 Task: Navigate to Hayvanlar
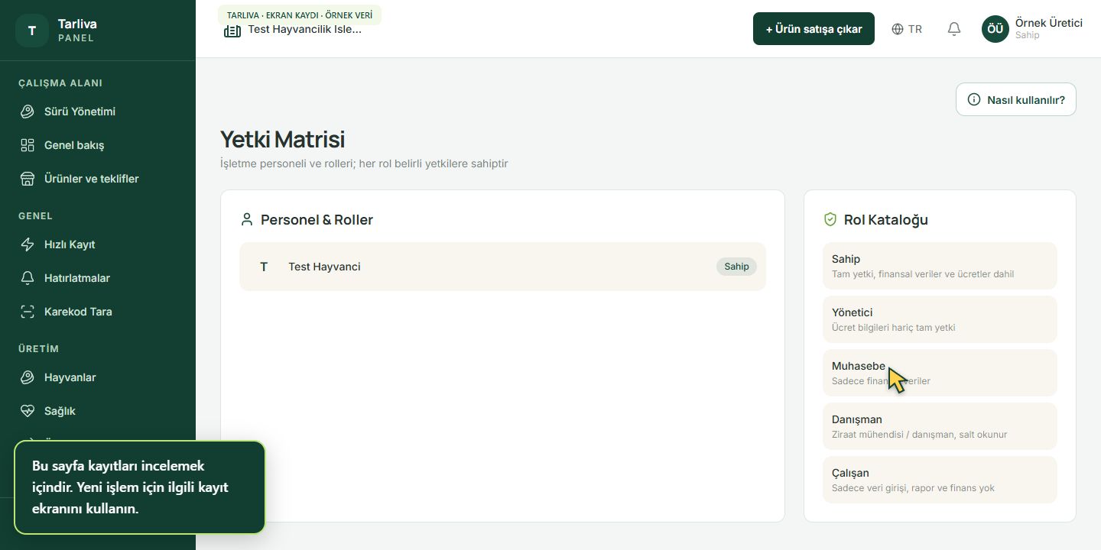[98, 377]
